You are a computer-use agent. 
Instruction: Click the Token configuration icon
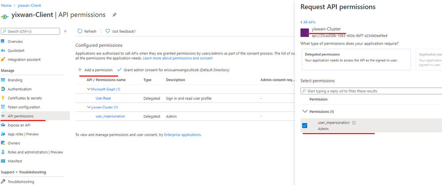coord(3,107)
